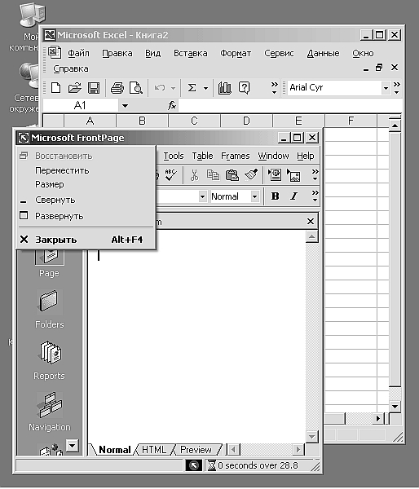419x489 pixels.
Task: Select the Format Painter brush icon
Action: 251,175
